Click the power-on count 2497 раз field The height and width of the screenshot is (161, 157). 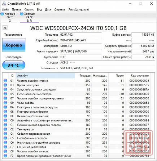click(143, 52)
